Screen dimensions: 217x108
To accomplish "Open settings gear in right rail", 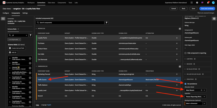I will click(x=214, y=19).
